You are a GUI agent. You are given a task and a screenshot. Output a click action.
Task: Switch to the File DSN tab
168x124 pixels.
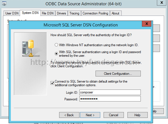point(48,13)
